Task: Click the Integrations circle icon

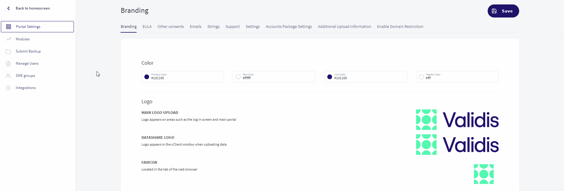Action: [8, 88]
